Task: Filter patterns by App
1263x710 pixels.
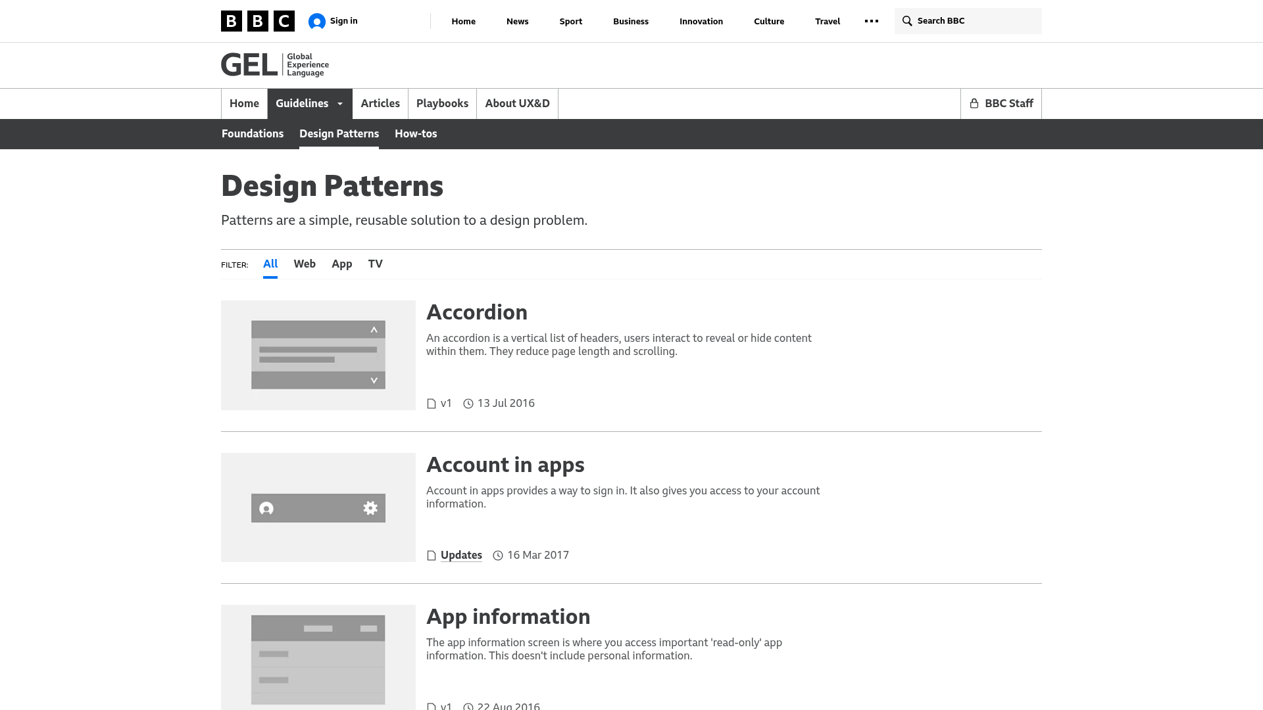Action: 342,264
